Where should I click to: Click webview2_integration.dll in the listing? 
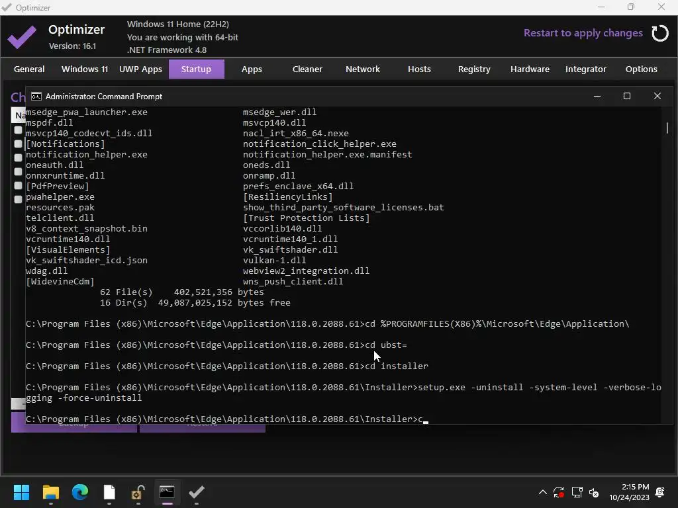(x=306, y=271)
